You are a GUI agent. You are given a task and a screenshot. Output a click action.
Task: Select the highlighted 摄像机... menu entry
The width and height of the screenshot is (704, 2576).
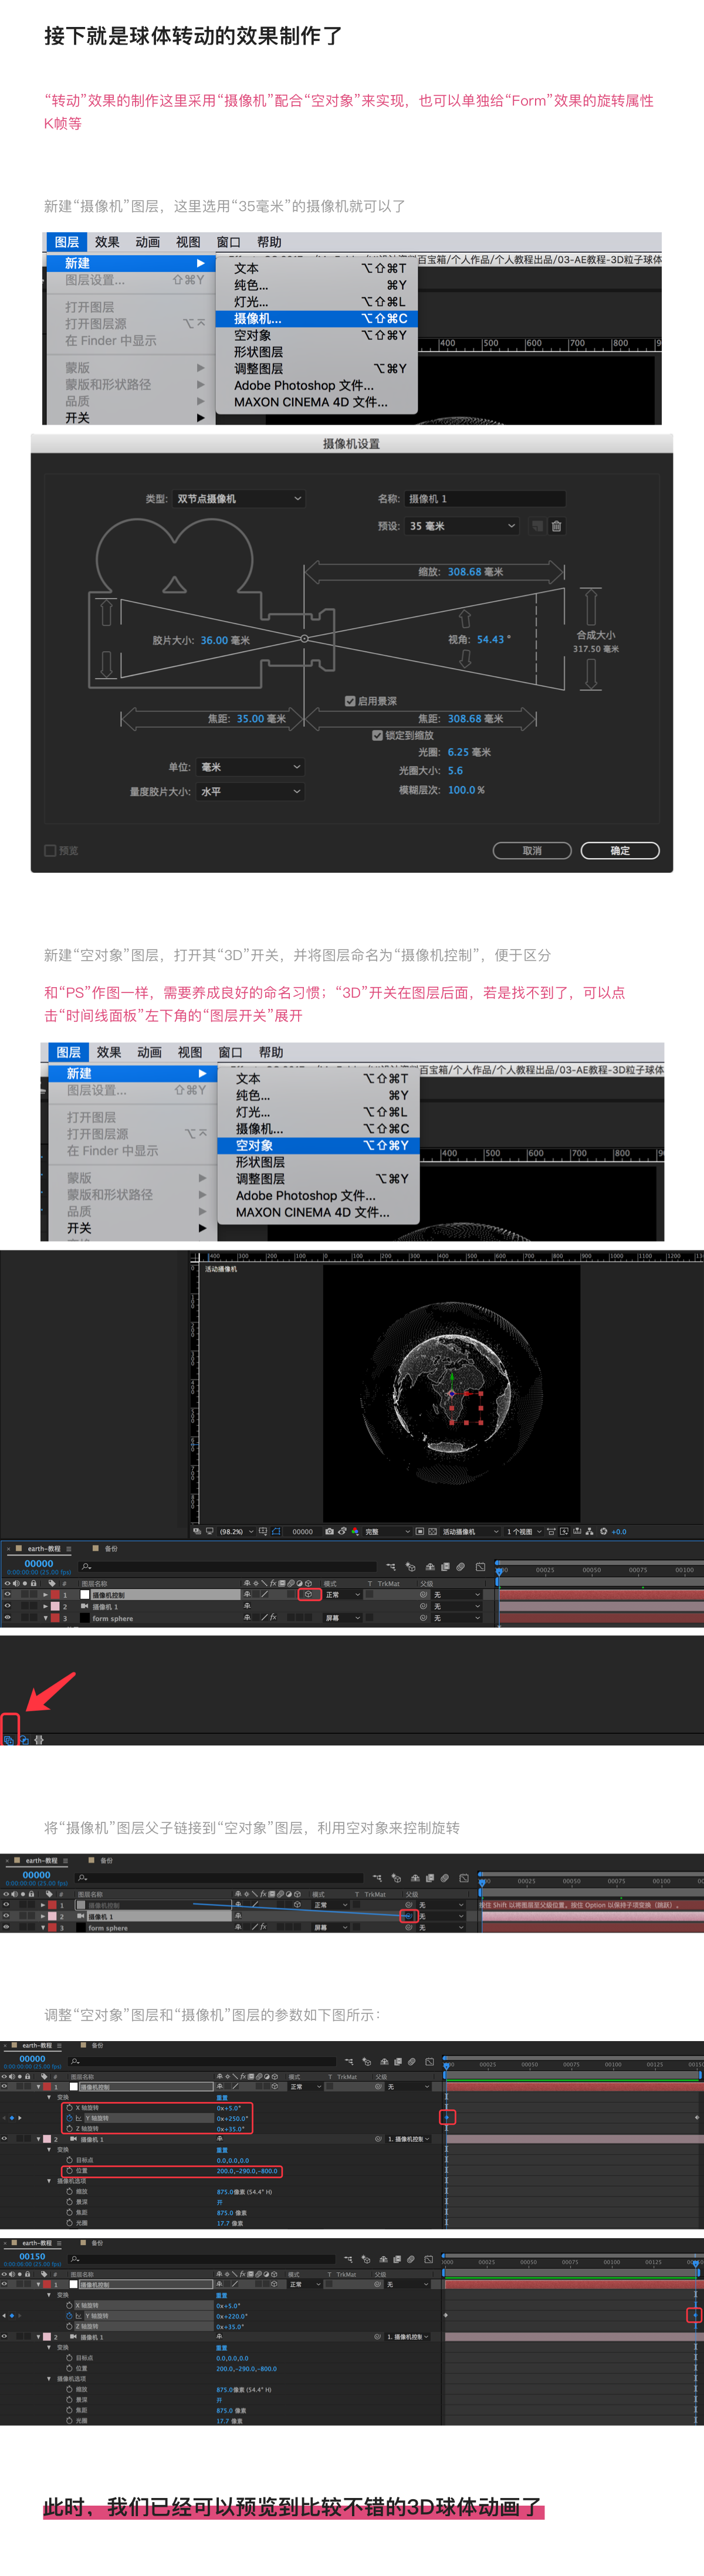coord(316,319)
